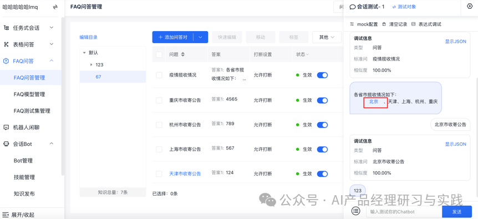Open the Bot管理 menu item

[x=23, y=161]
